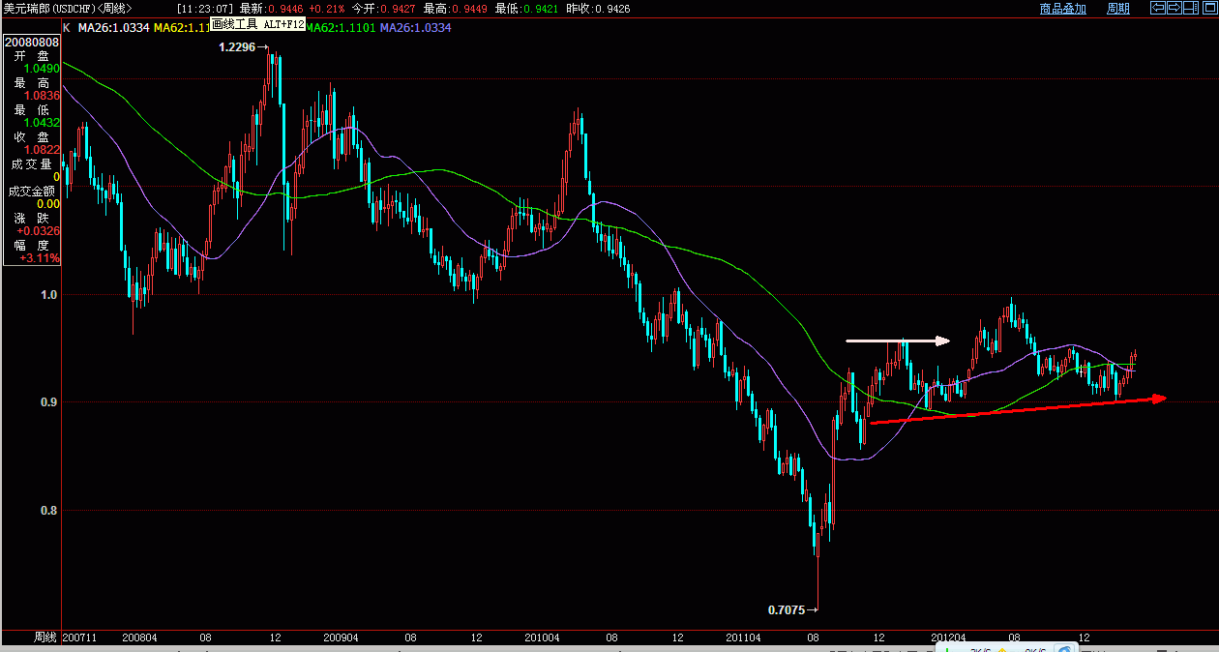Click the 涨跌 value +0.0326
Image resolution: width=1219 pixels, height=652 pixels.
[x=39, y=231]
